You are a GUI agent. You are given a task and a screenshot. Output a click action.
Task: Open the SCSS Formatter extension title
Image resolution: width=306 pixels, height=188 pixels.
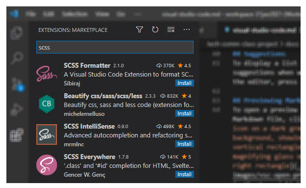point(87,65)
